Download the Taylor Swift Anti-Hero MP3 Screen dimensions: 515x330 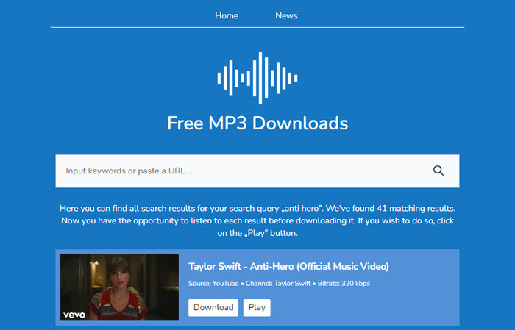(213, 308)
